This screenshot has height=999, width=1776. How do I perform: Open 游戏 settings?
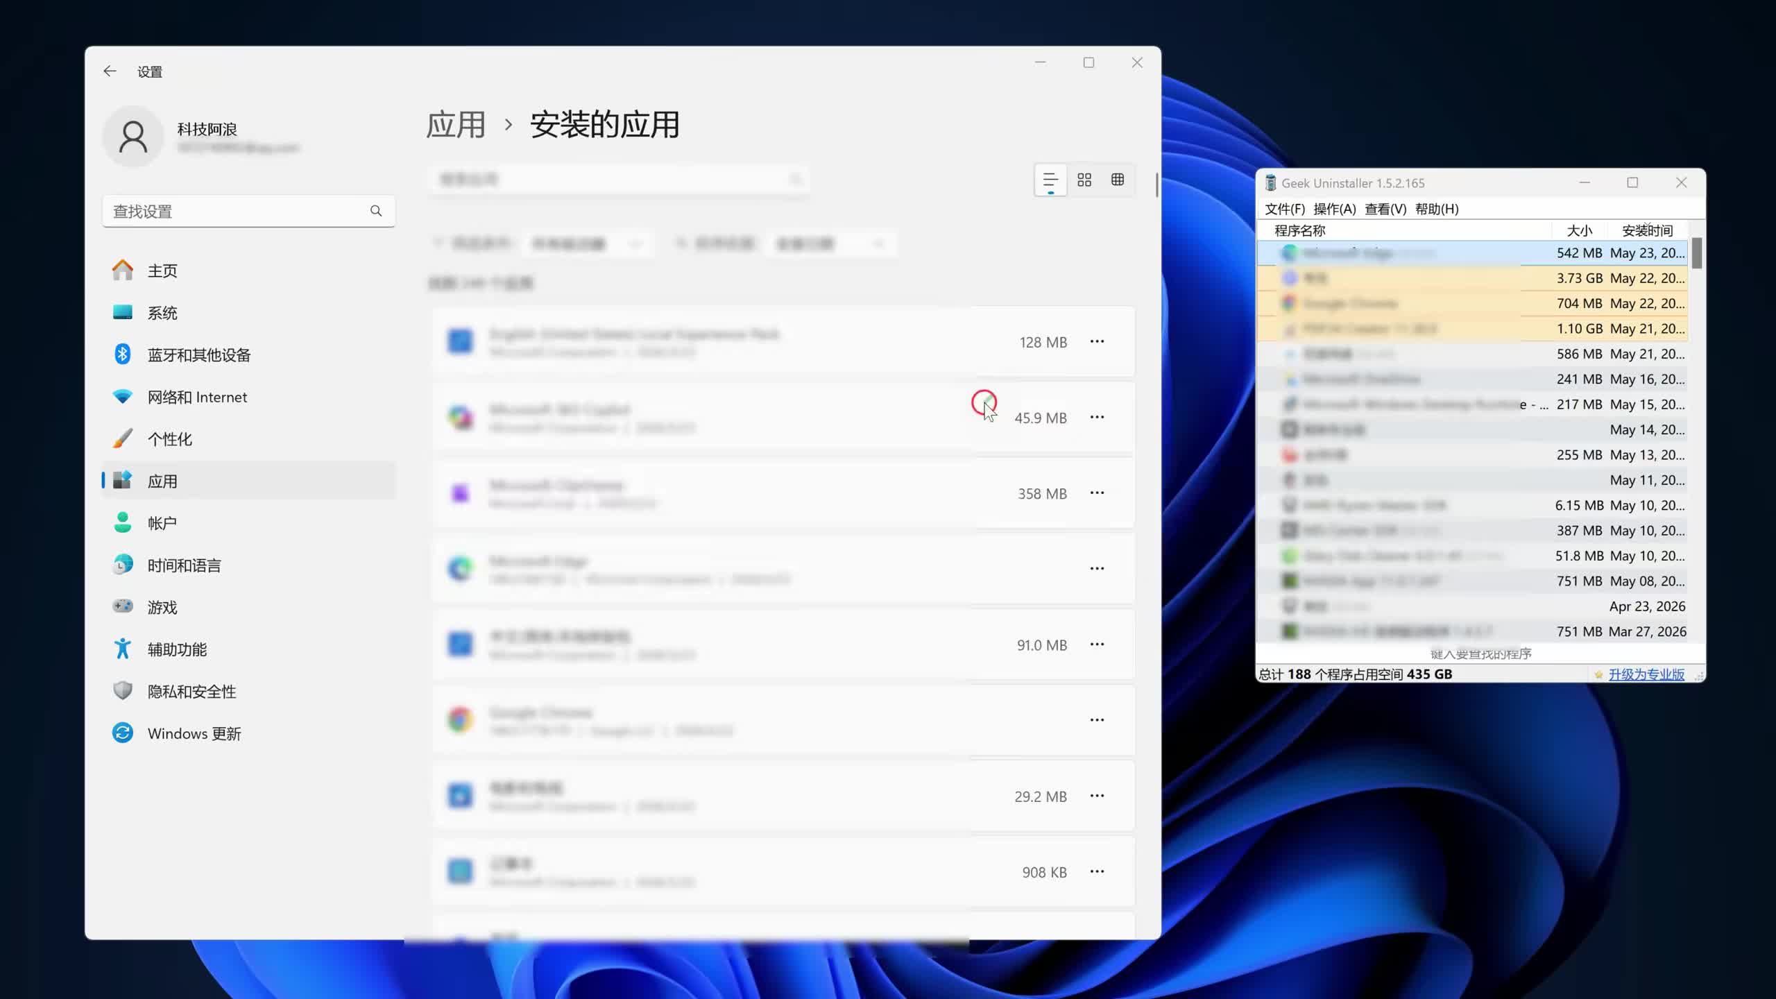pyautogui.click(x=248, y=607)
